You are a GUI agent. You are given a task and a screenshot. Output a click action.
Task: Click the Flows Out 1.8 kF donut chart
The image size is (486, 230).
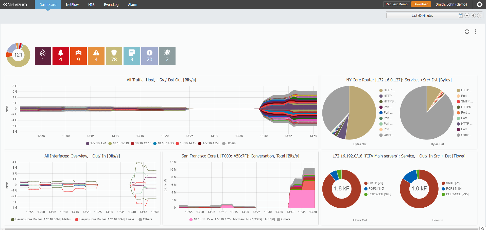342,189
